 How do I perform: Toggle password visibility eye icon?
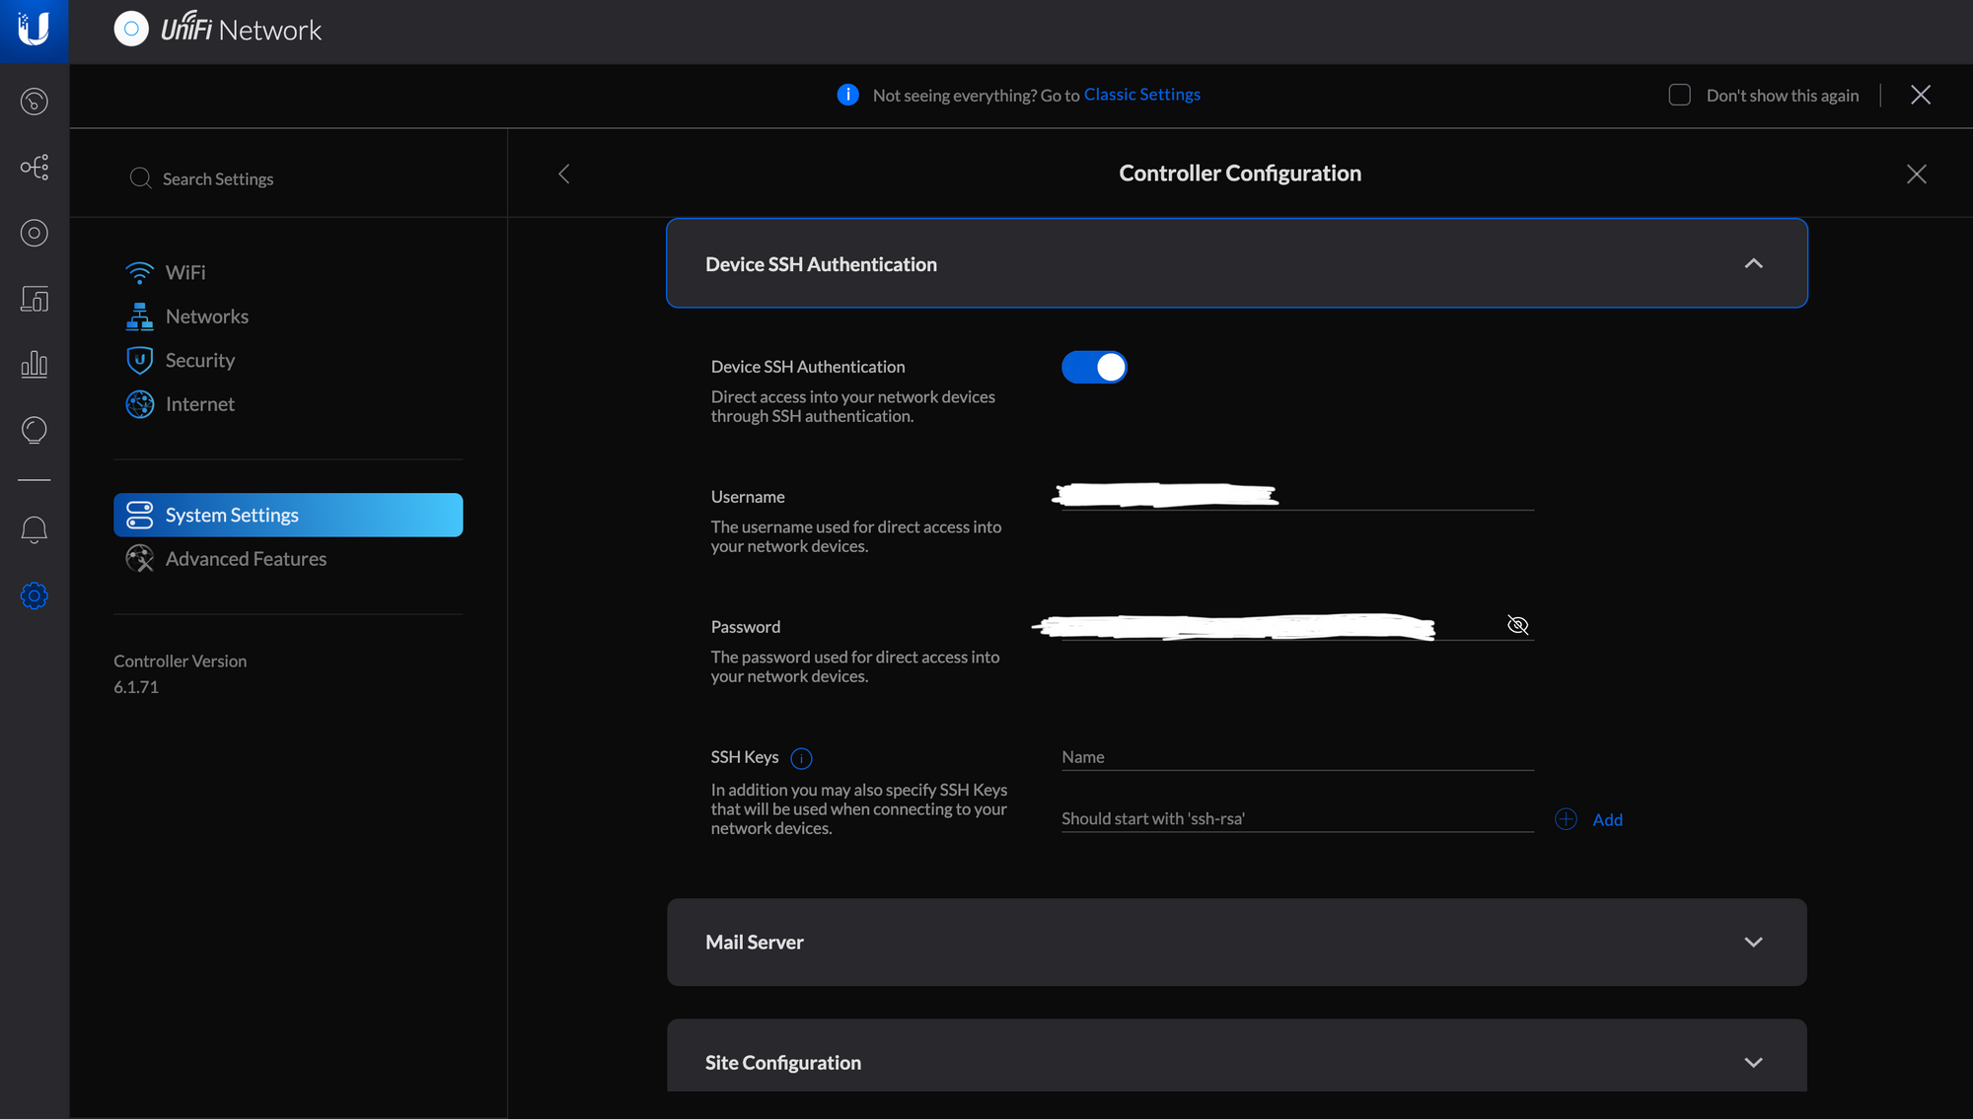point(1517,625)
